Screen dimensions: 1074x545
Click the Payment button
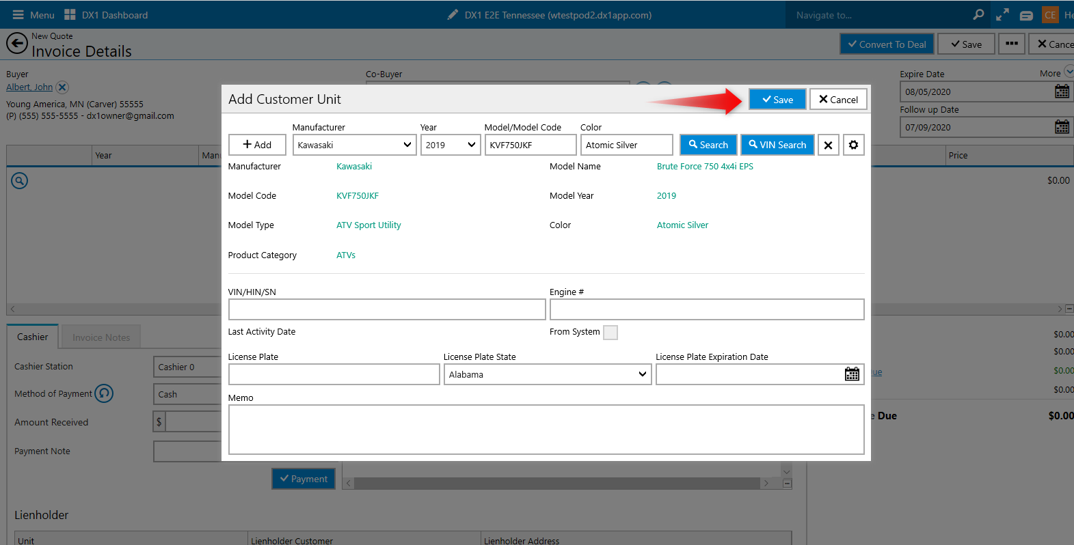point(304,479)
